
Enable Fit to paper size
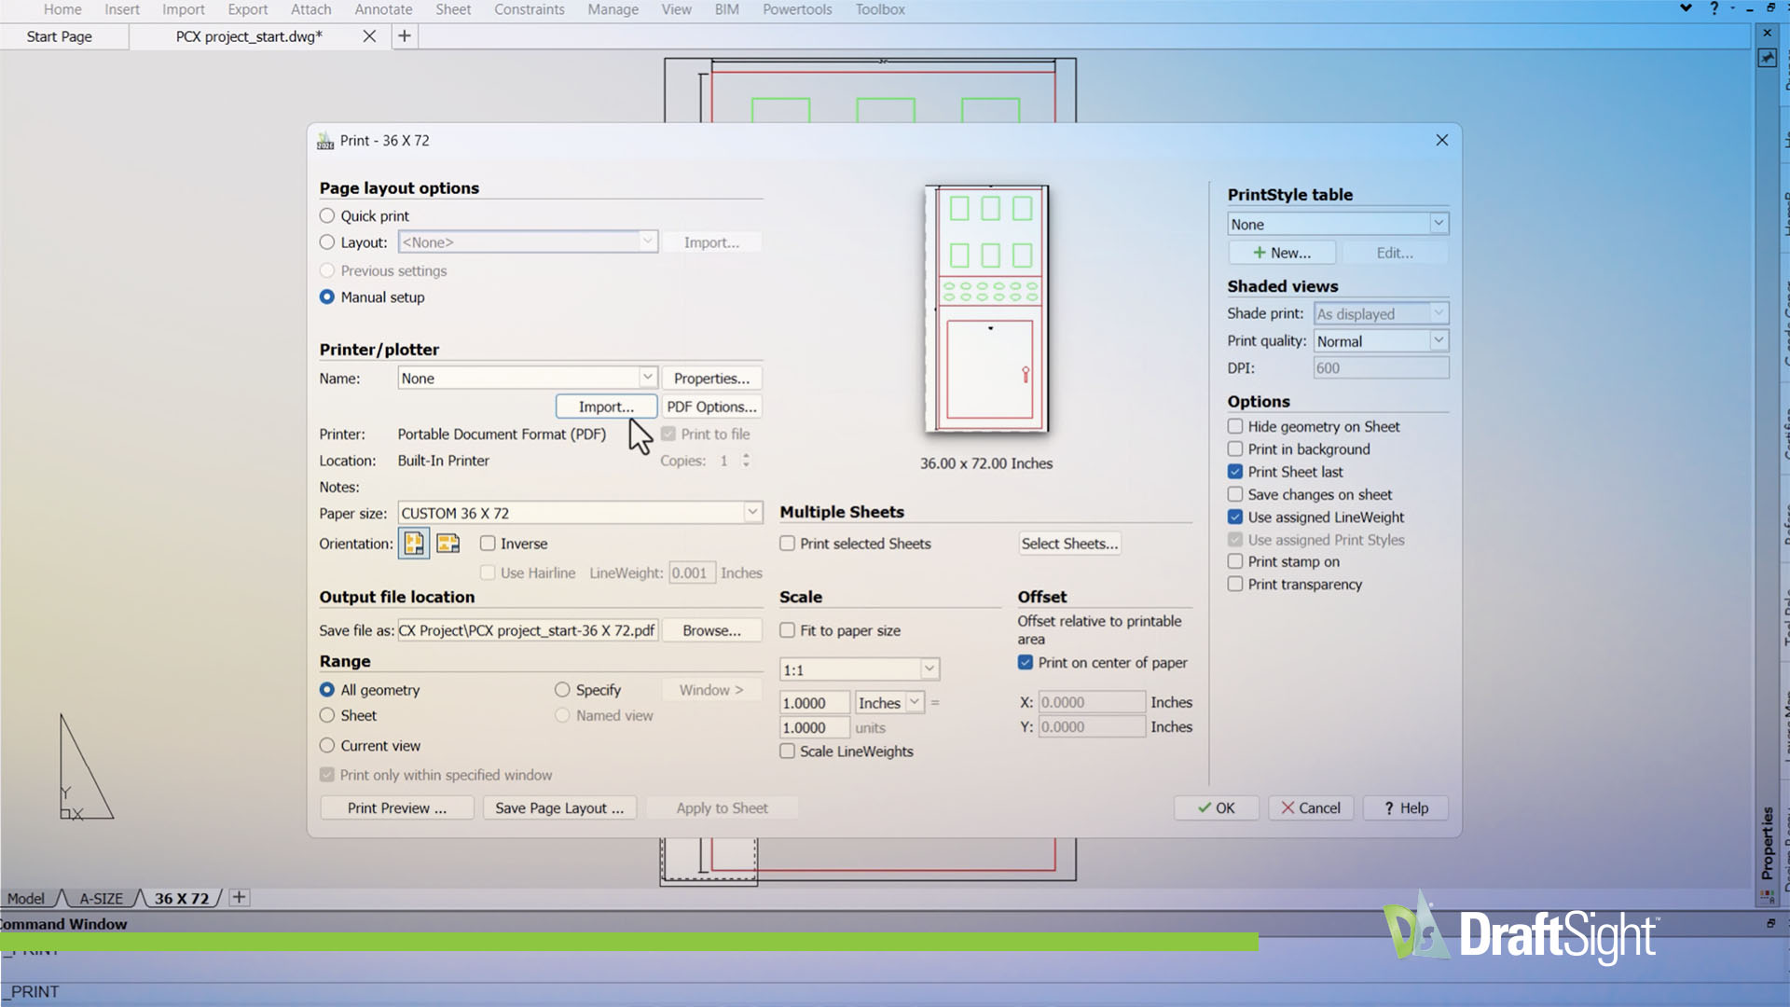click(788, 630)
